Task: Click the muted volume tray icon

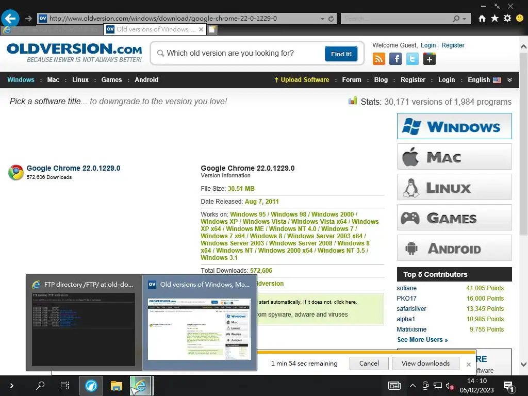Action: (x=450, y=386)
